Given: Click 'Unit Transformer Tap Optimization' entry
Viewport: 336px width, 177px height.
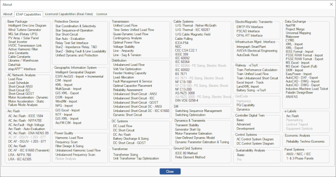Looking at the screenshot, I should pyautogui.click(x=136, y=159).
